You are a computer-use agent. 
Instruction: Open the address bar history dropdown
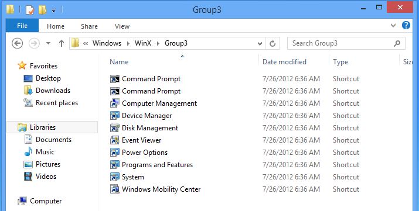point(260,43)
